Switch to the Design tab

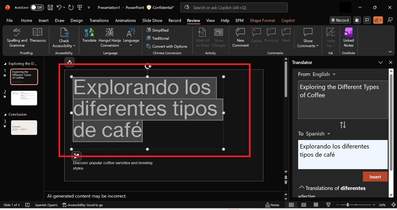[x=77, y=20]
